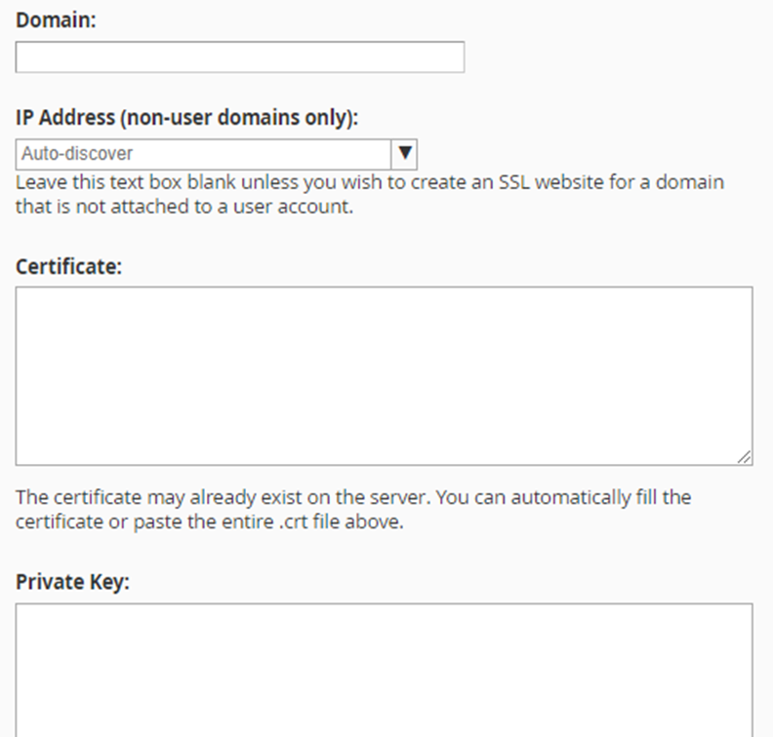Focus the Domain text input
773x737 pixels.
tap(240, 58)
